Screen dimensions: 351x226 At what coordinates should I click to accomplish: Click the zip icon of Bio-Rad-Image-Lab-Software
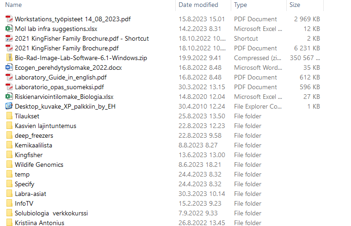click(x=9, y=58)
